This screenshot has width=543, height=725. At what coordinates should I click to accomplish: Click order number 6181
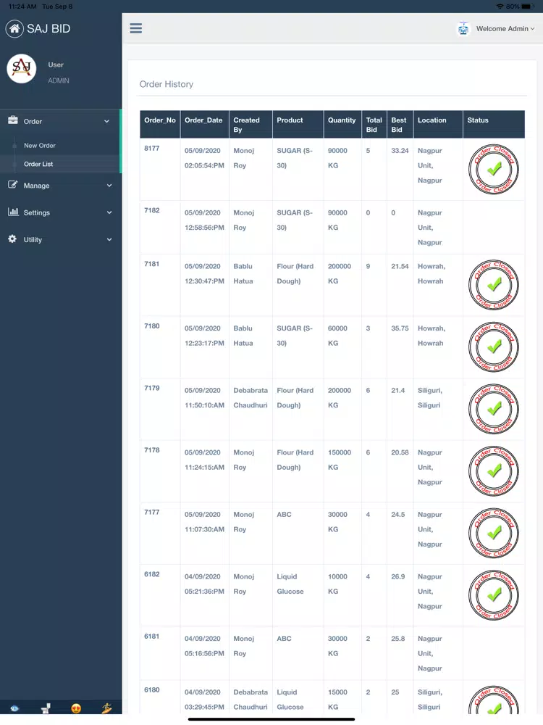coord(152,636)
